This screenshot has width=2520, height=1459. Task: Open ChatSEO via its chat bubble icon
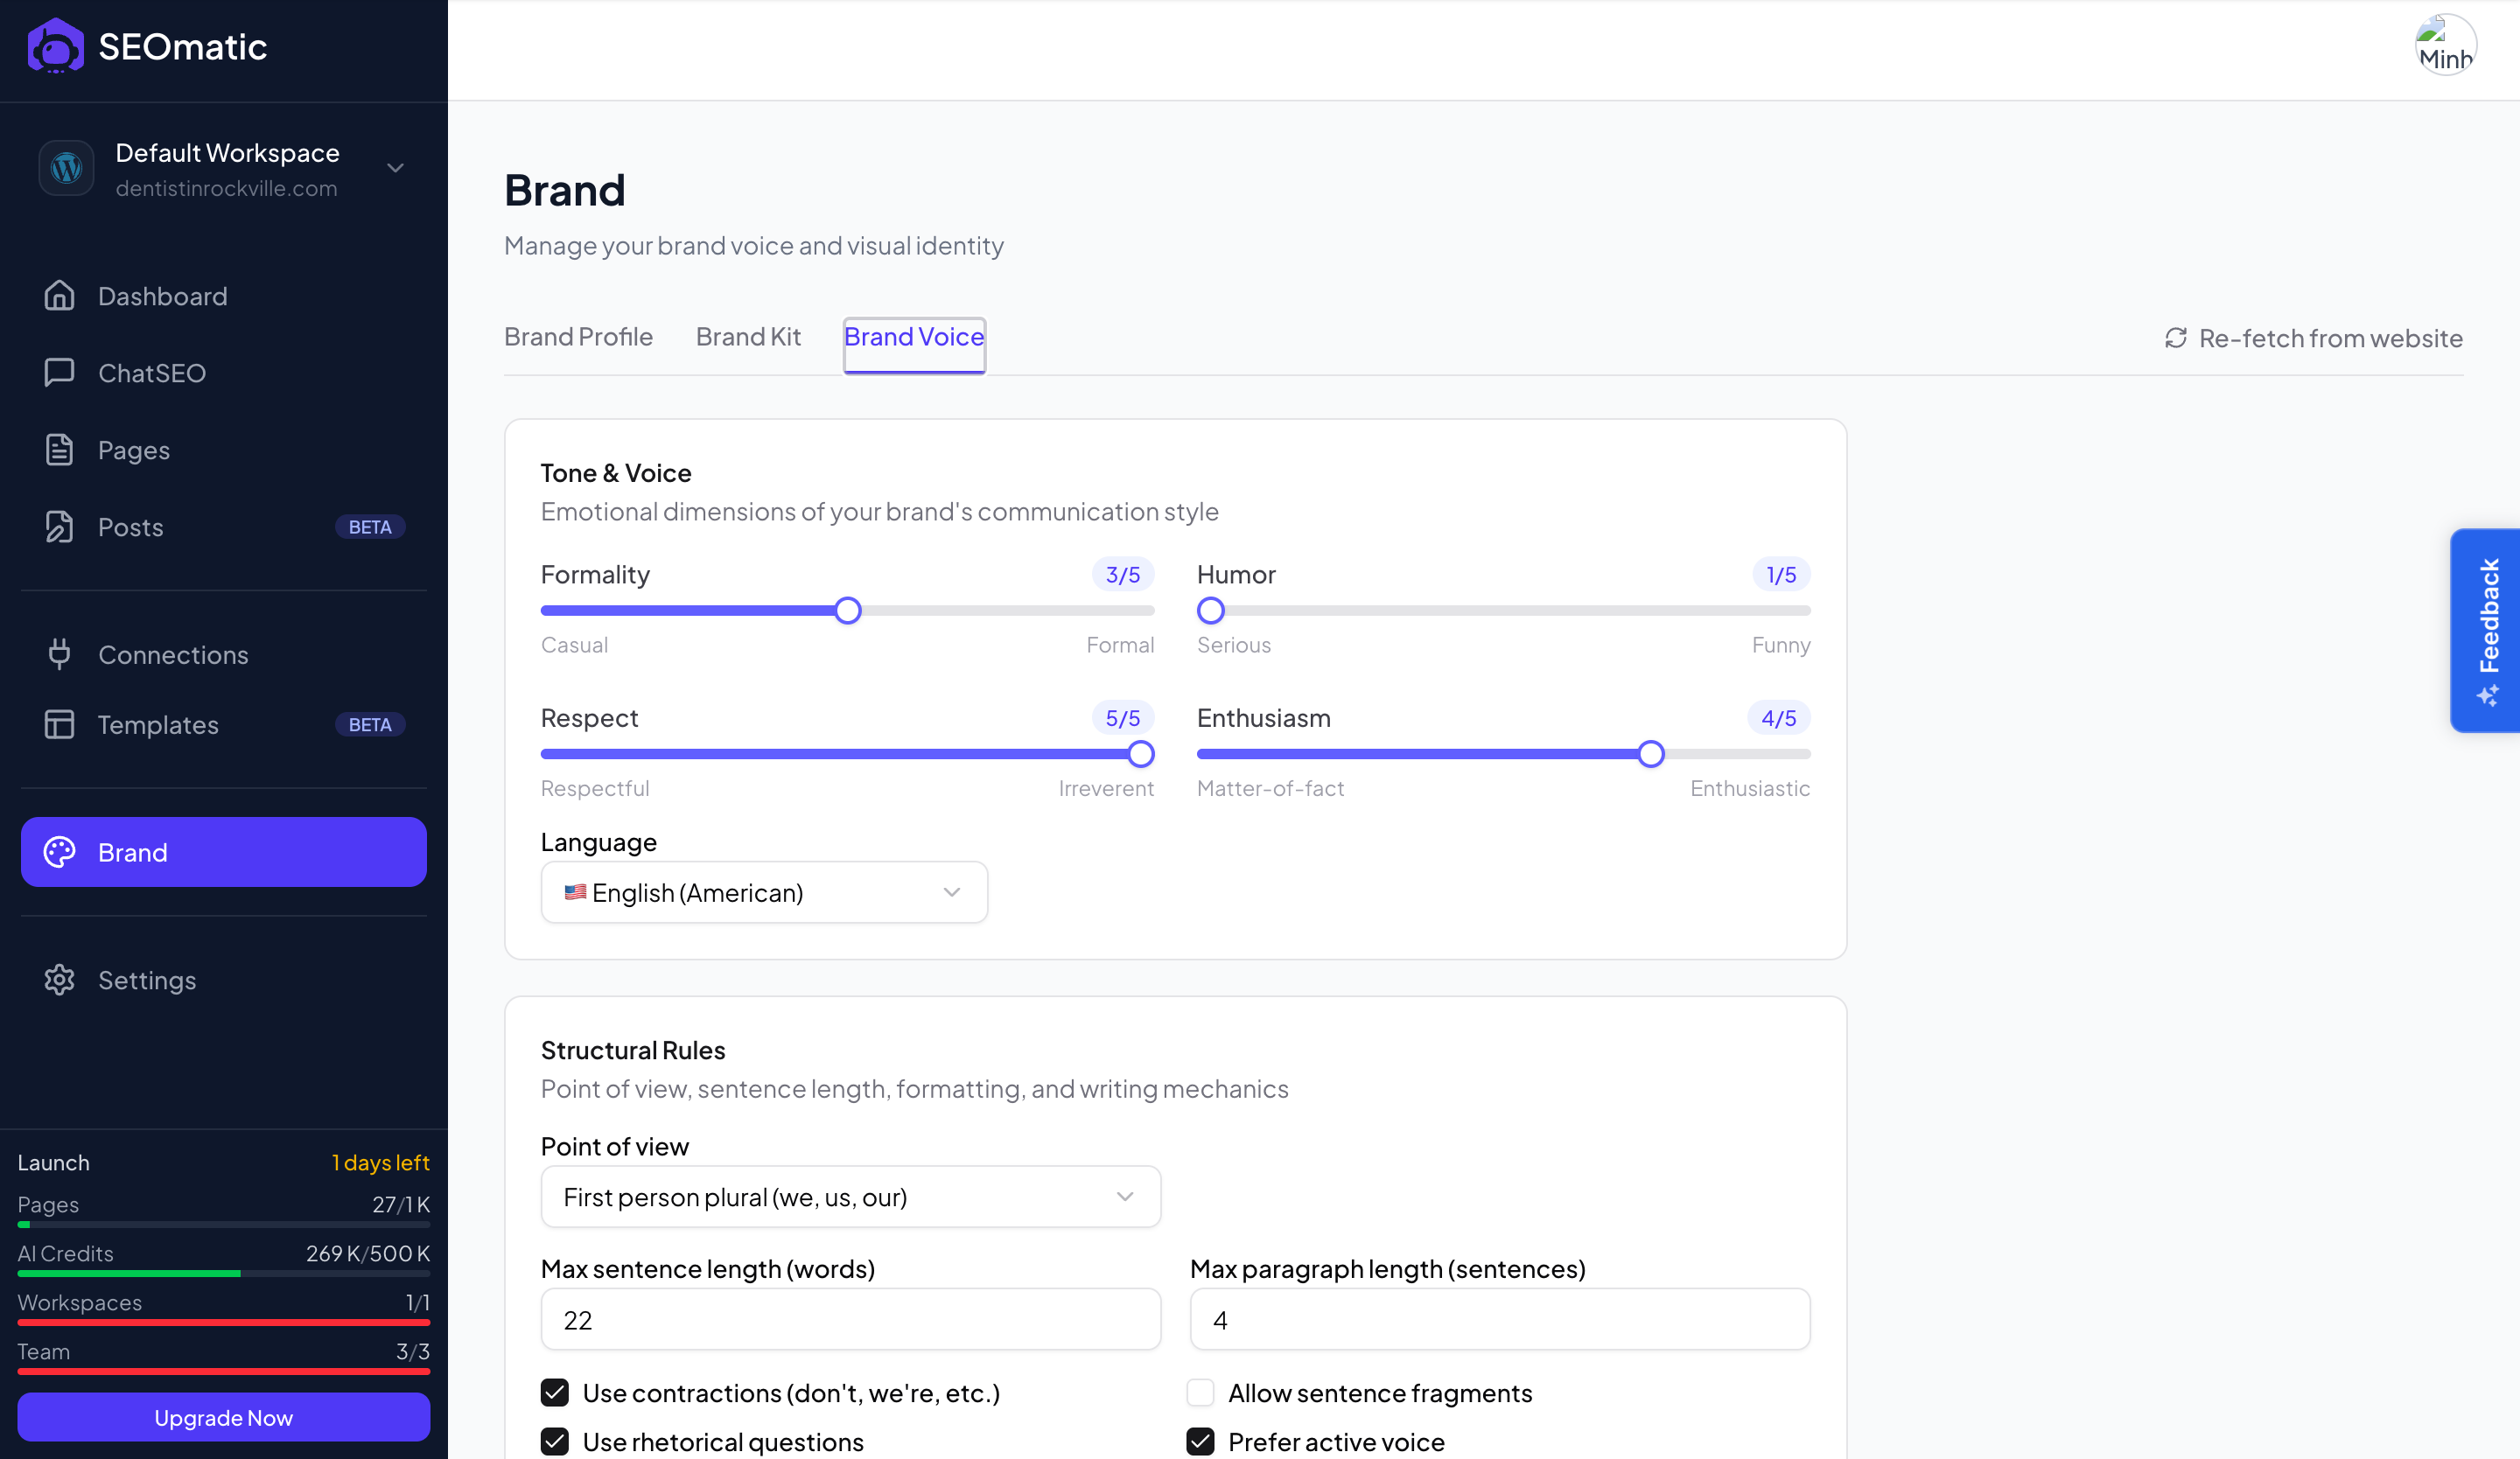59,373
